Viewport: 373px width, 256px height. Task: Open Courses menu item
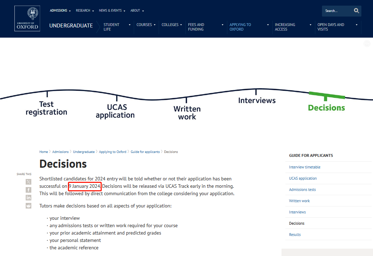[144, 25]
